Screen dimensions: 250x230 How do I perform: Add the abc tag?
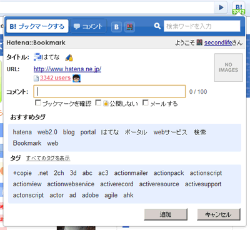click(87, 173)
